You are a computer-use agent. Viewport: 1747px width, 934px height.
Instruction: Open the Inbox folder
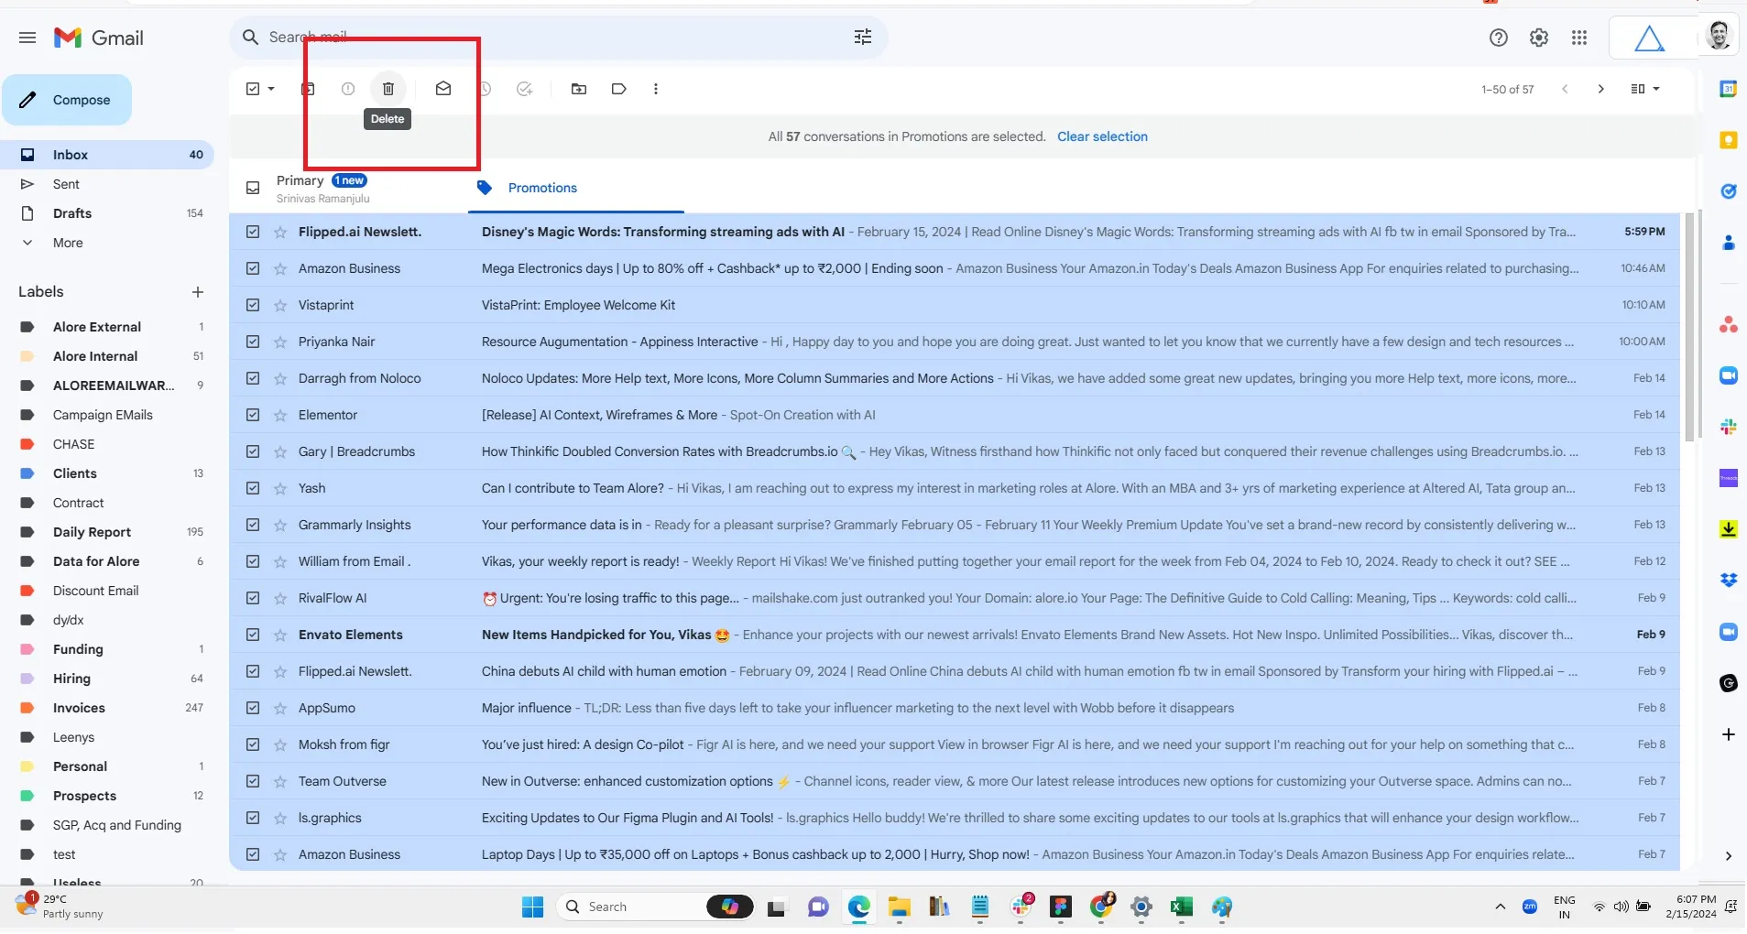tap(107, 155)
